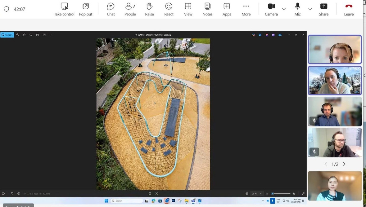
Task: Select the bottom self-view video tile
Action: tap(335, 186)
